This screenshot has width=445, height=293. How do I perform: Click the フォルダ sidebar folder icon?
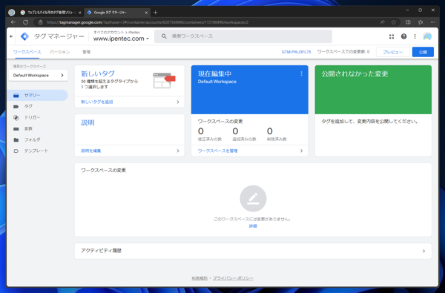(16, 139)
